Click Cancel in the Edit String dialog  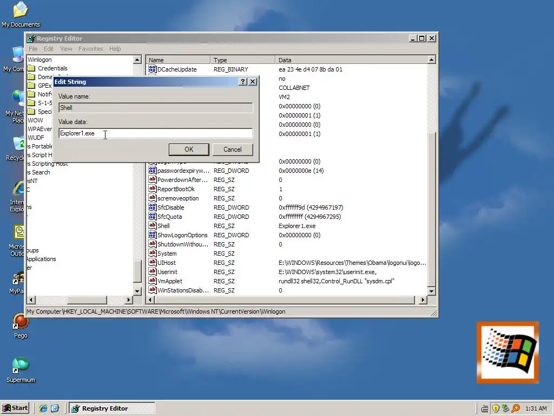coord(232,149)
